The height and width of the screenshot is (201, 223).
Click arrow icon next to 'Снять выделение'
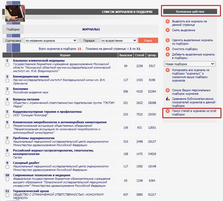(167, 30)
